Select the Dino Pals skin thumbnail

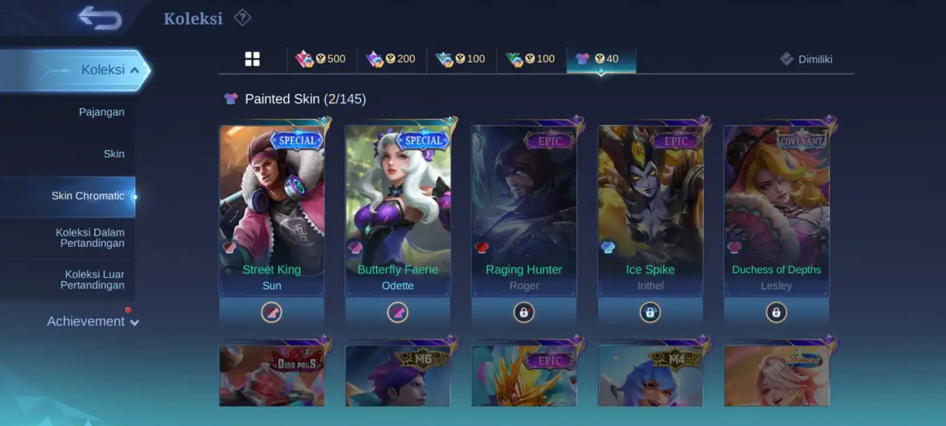[271, 375]
